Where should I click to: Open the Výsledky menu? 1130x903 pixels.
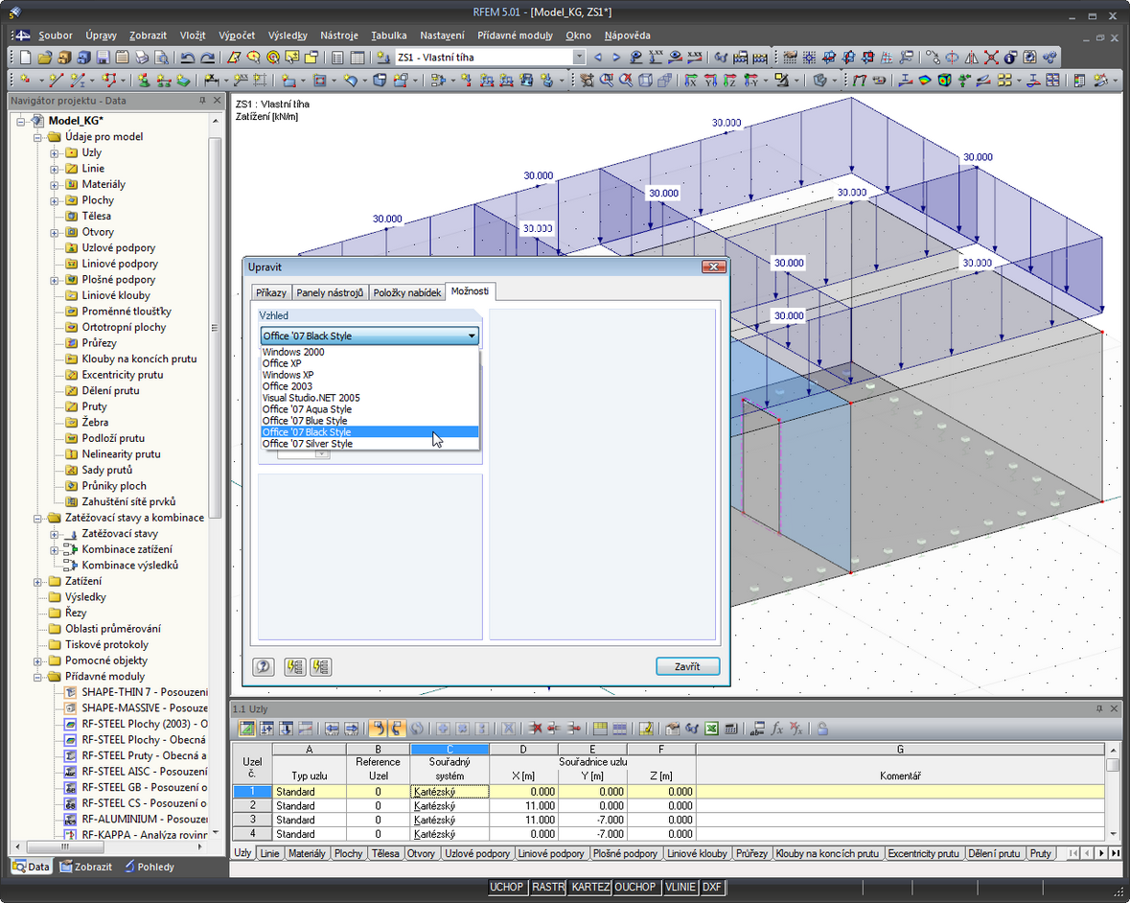(x=288, y=35)
